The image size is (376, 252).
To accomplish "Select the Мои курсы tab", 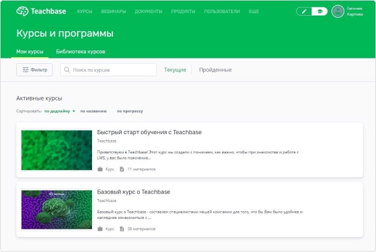I will pyautogui.click(x=29, y=52).
